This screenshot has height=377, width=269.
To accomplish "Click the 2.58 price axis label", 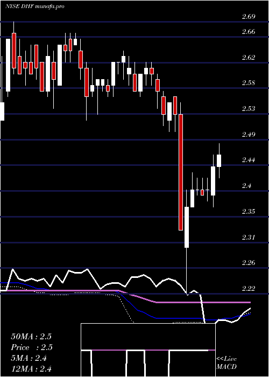I will click(x=249, y=83).
